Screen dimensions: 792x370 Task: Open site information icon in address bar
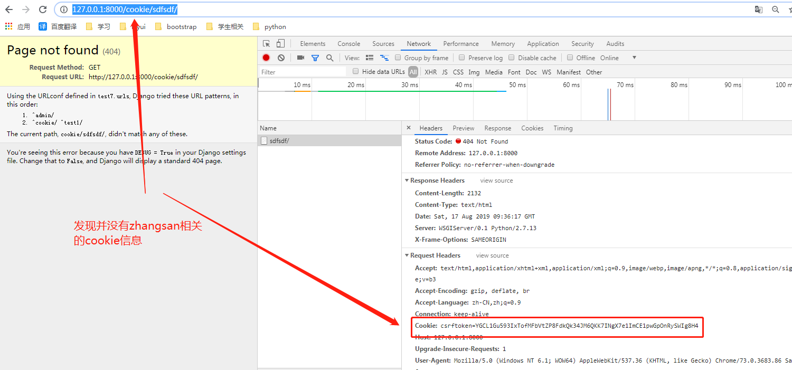(63, 10)
